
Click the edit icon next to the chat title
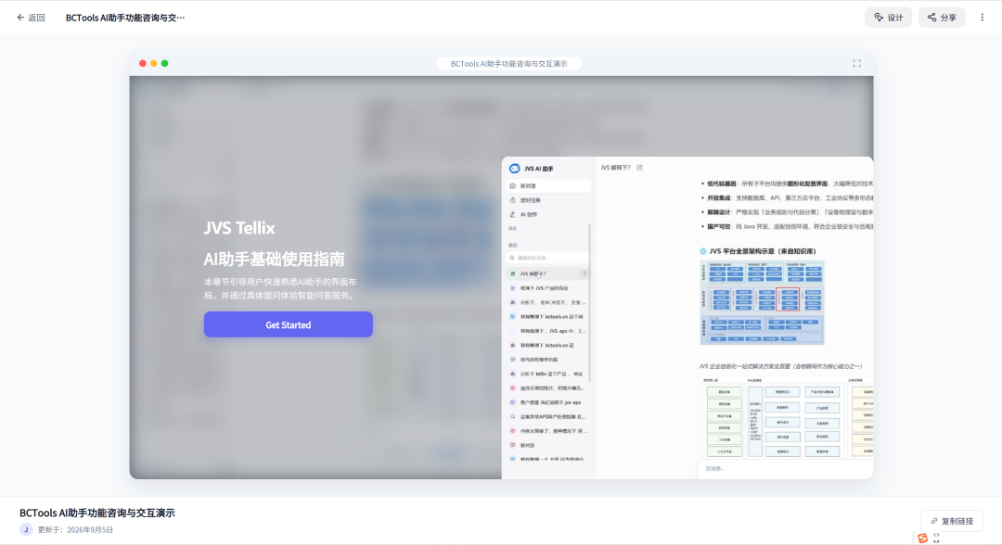click(x=639, y=167)
